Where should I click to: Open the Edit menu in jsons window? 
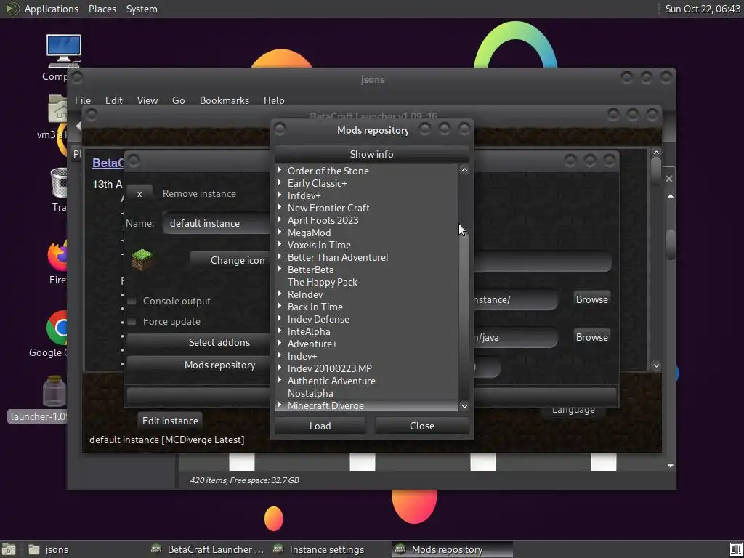click(x=114, y=100)
